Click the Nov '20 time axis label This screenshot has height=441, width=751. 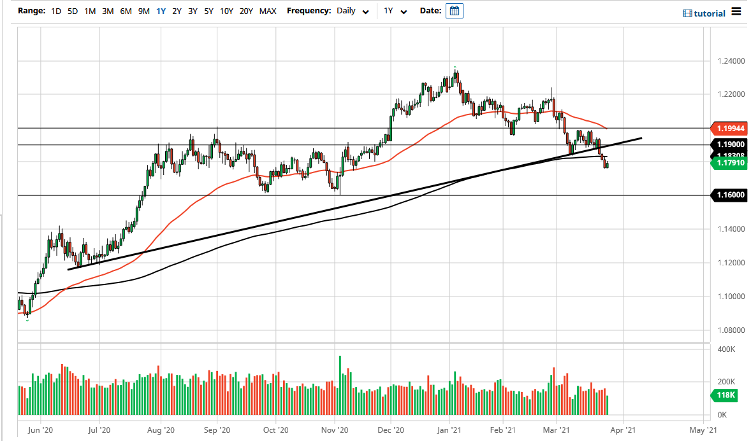(x=335, y=430)
